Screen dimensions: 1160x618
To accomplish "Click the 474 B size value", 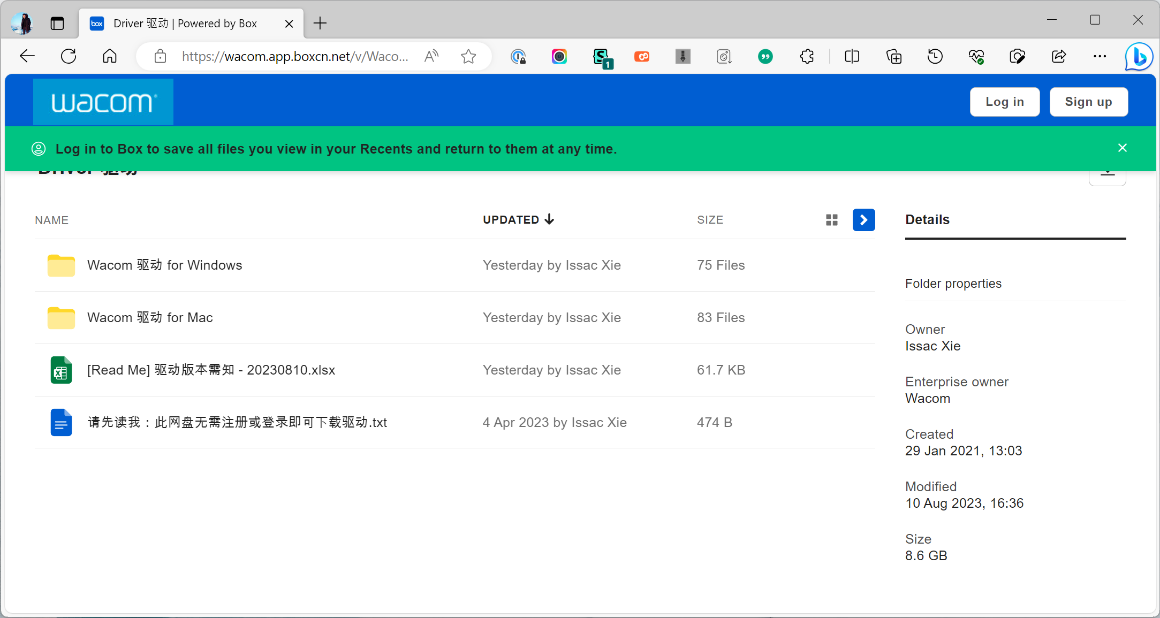I will (x=714, y=423).
